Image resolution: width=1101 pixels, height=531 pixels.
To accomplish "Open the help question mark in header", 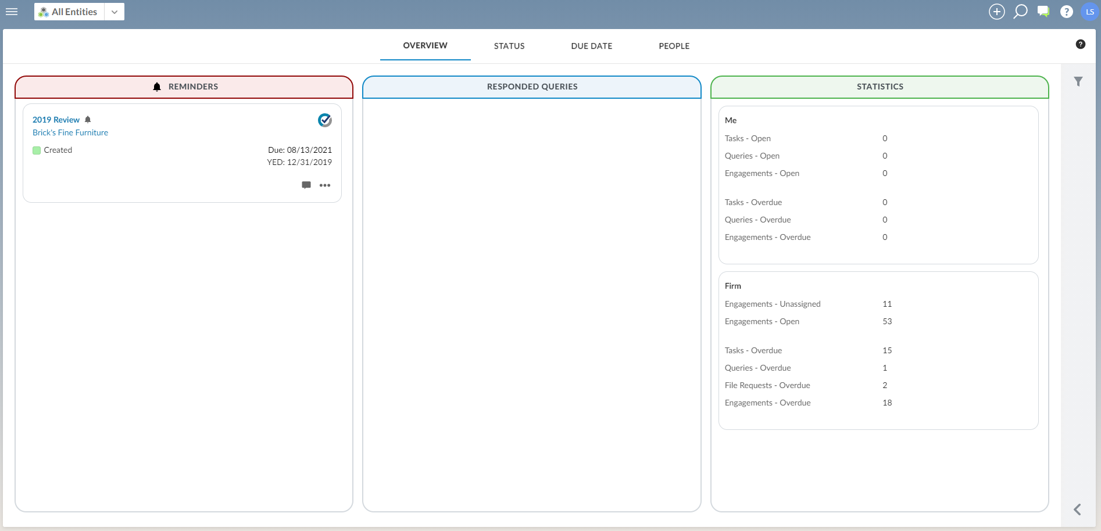I will 1066,12.
